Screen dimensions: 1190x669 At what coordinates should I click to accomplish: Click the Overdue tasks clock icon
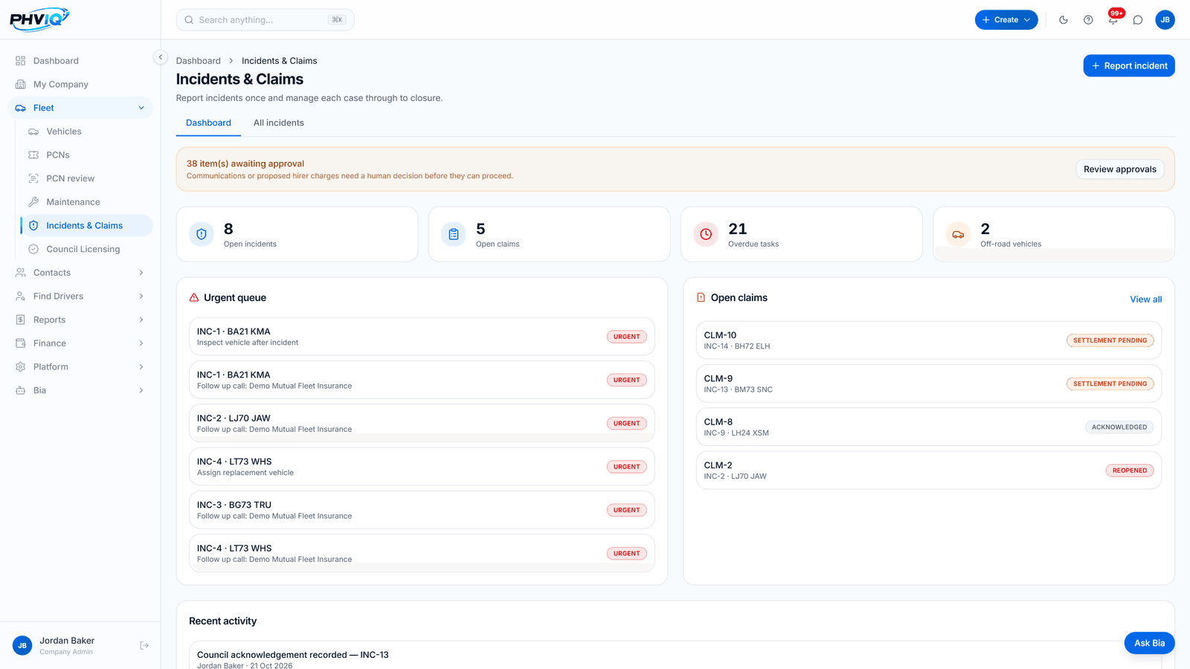pos(706,234)
